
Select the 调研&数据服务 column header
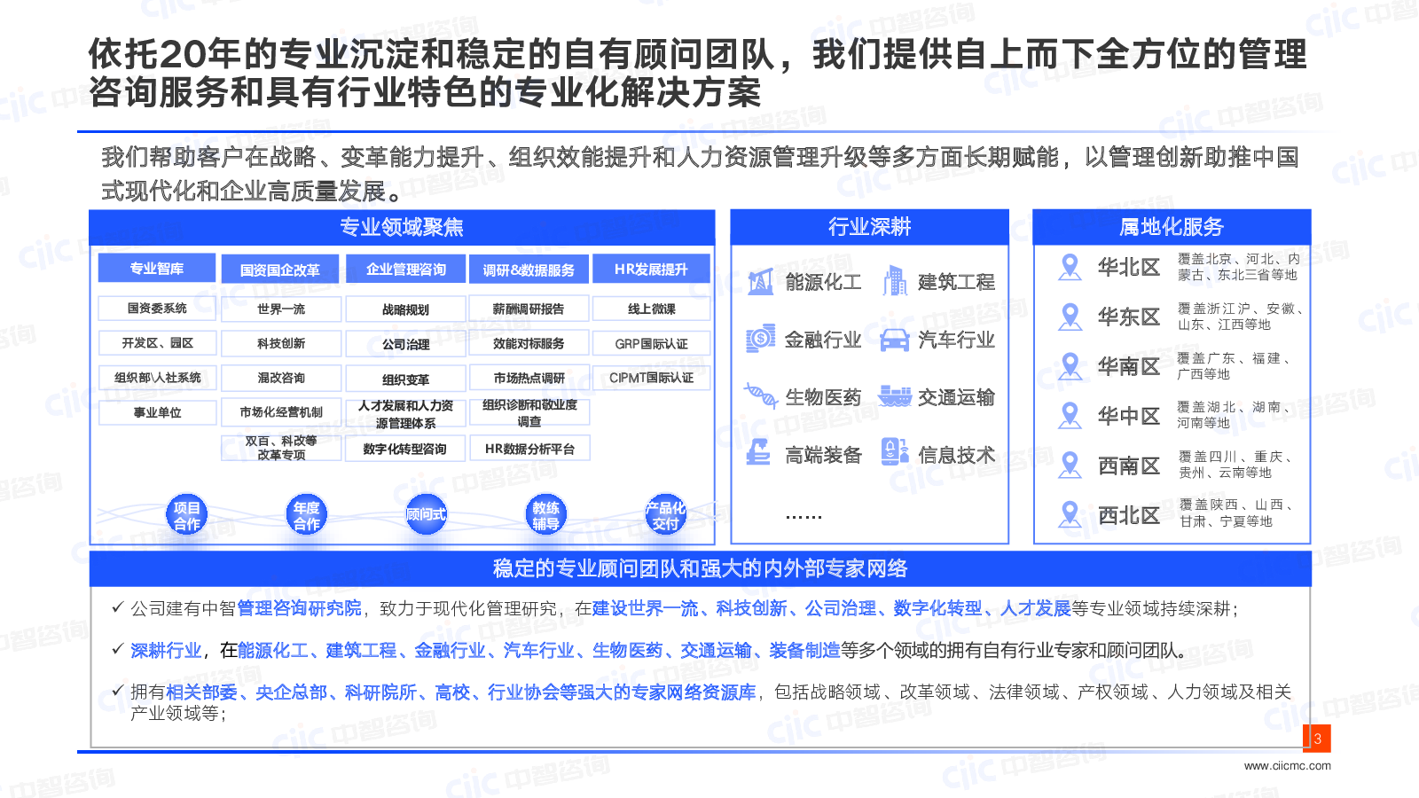coord(529,270)
